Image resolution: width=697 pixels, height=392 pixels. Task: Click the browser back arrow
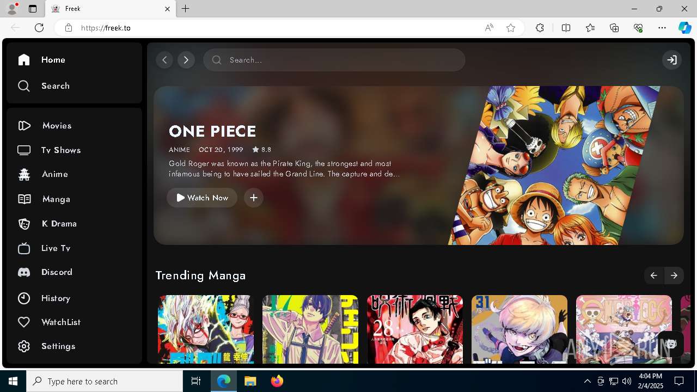[15, 28]
